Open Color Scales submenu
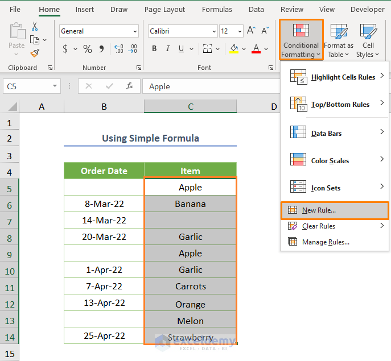The width and height of the screenshot is (391, 361). point(335,160)
